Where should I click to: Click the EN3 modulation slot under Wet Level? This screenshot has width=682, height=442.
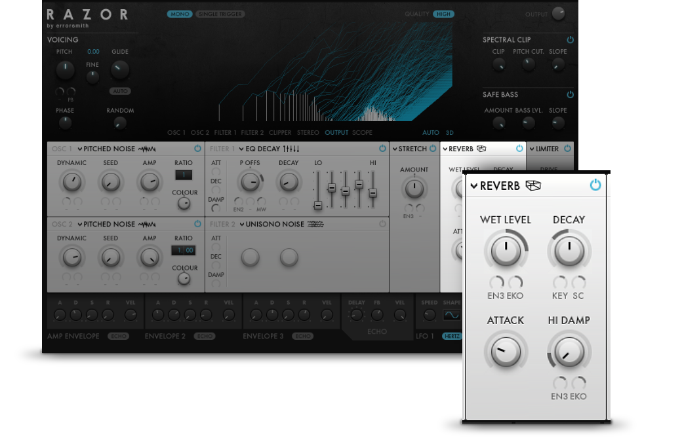pos(496,283)
